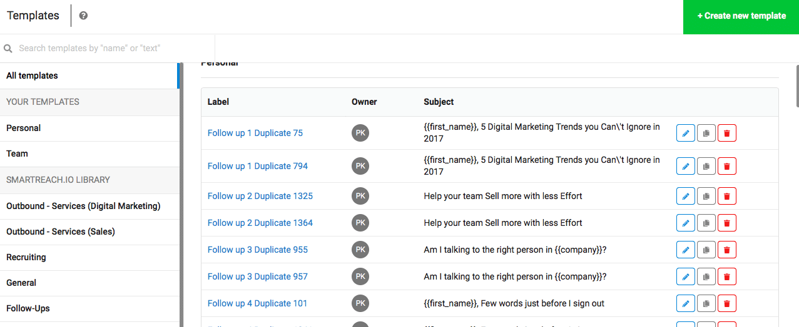Click the main page scrollbar thumb
This screenshot has height=327, width=799.
click(x=796, y=85)
